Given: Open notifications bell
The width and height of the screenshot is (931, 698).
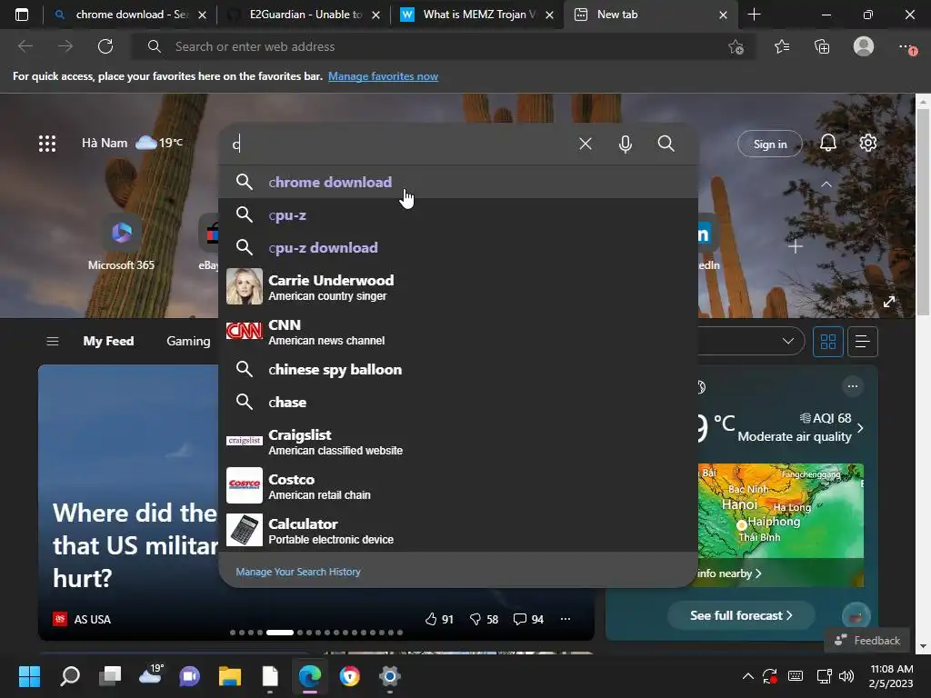Looking at the screenshot, I should tap(827, 143).
